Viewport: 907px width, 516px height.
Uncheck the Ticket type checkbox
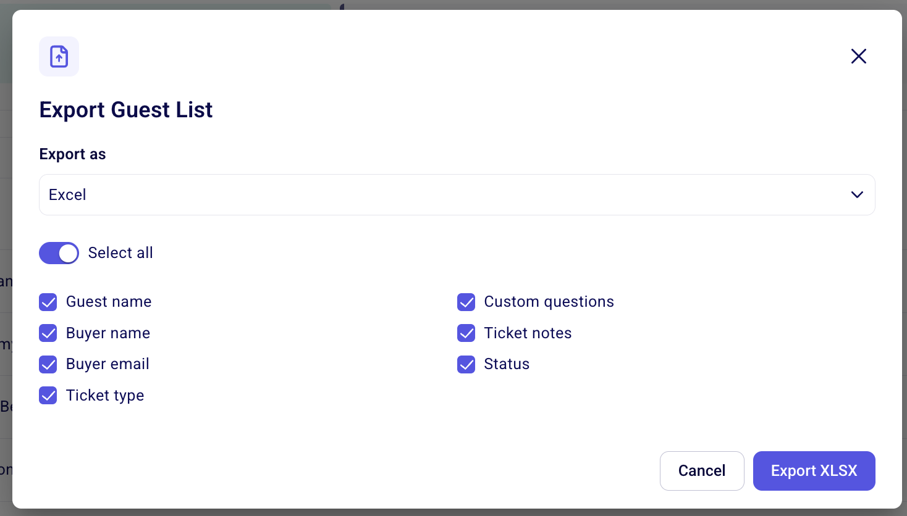48,396
